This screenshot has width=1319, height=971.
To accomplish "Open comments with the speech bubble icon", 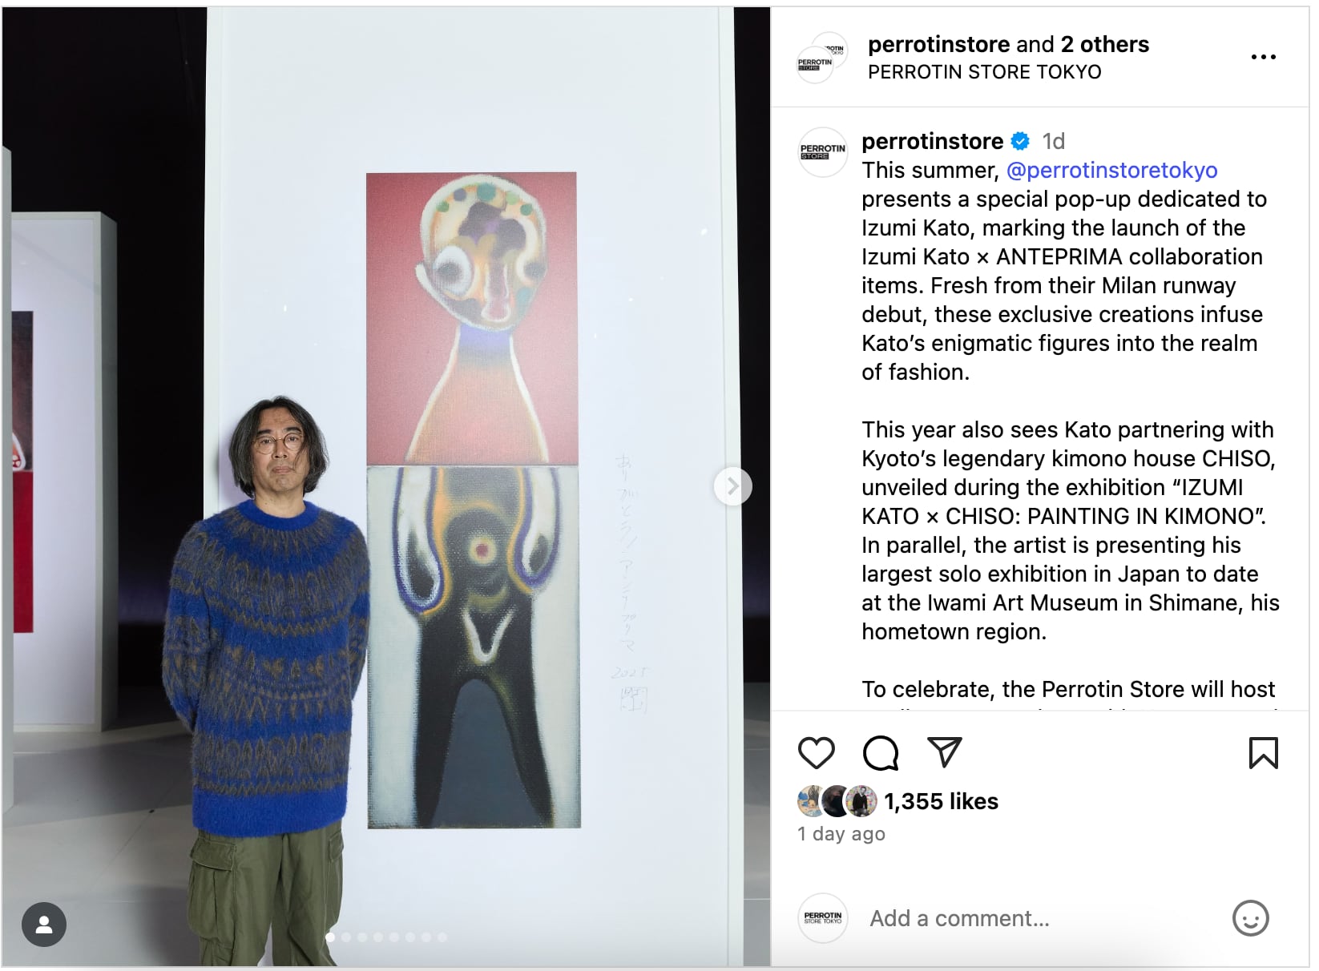I will (881, 753).
